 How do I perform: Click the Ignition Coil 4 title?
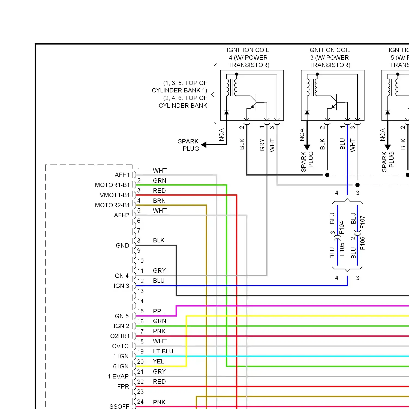pos(248,58)
